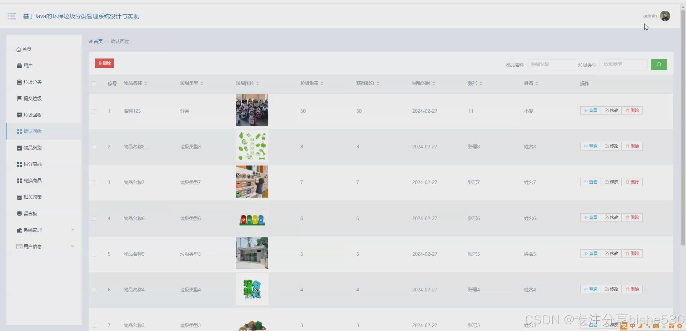Click the 留言板 icon in the sidebar
Image resolution: width=686 pixels, height=331 pixels.
(19, 214)
